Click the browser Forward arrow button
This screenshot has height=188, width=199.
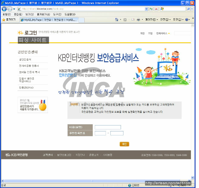click(10, 9)
